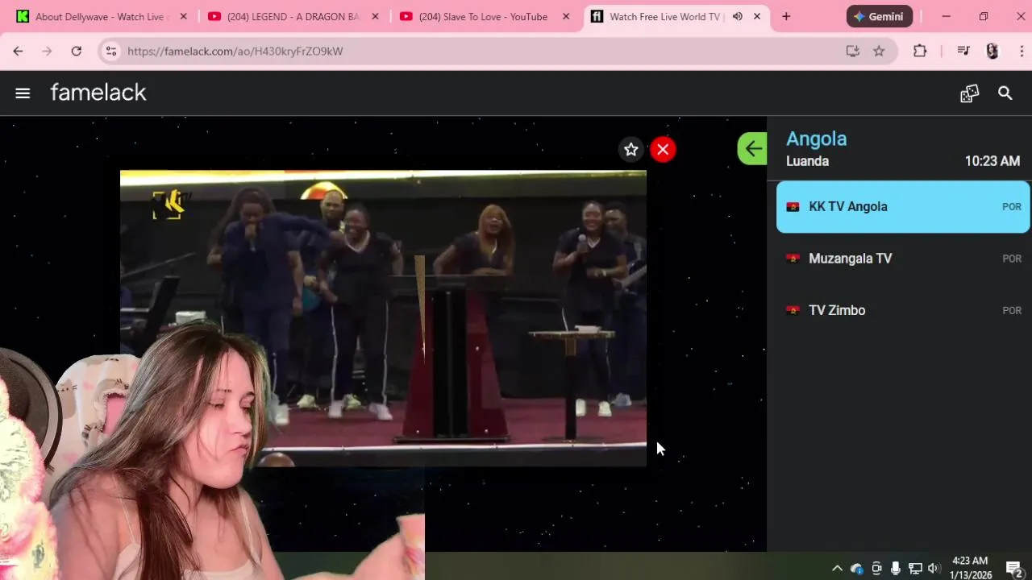Viewport: 1032px width, 580px height.
Task: View site information icon in address bar
Action: pos(111,51)
